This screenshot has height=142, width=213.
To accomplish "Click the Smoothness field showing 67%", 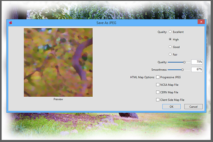I will (x=197, y=69).
